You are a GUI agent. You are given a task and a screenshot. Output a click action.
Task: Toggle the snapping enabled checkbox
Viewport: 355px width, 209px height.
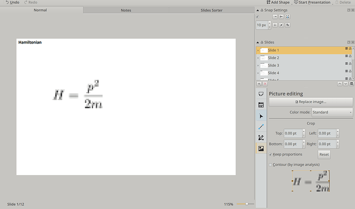tap(257, 17)
